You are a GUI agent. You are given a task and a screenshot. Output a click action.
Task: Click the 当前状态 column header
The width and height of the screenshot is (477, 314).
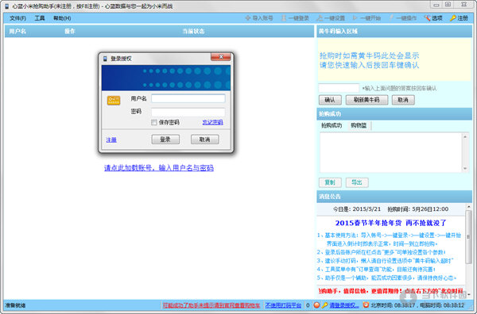tap(193, 31)
